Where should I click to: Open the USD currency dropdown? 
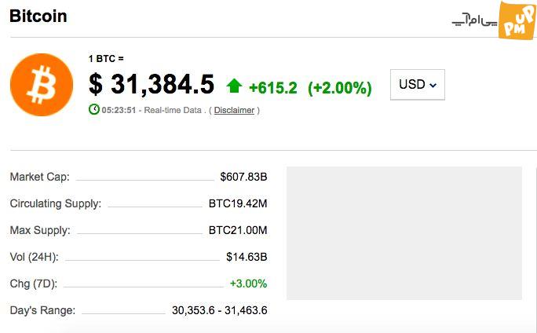click(x=418, y=85)
